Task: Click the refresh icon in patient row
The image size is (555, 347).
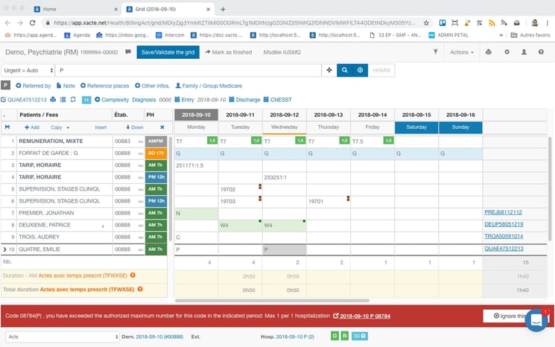Action: (x=73, y=100)
